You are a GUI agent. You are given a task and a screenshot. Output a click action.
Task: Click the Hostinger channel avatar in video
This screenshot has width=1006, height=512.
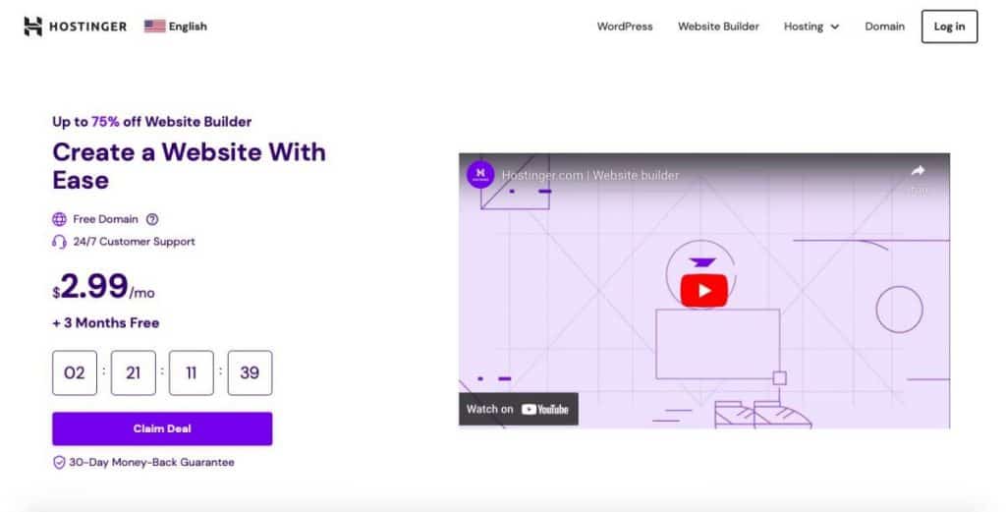(x=480, y=174)
